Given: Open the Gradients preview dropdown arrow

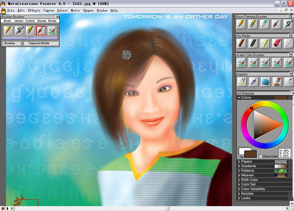Looking at the screenshot, I should point(290,166).
